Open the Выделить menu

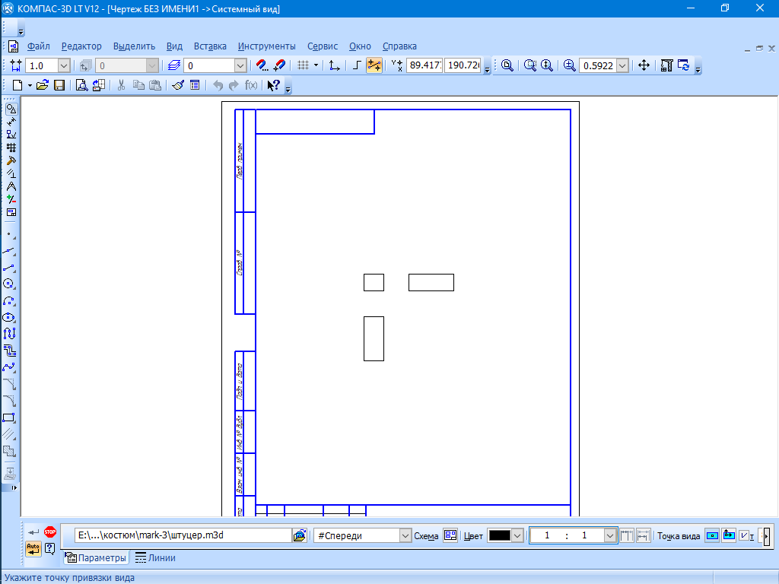point(134,46)
